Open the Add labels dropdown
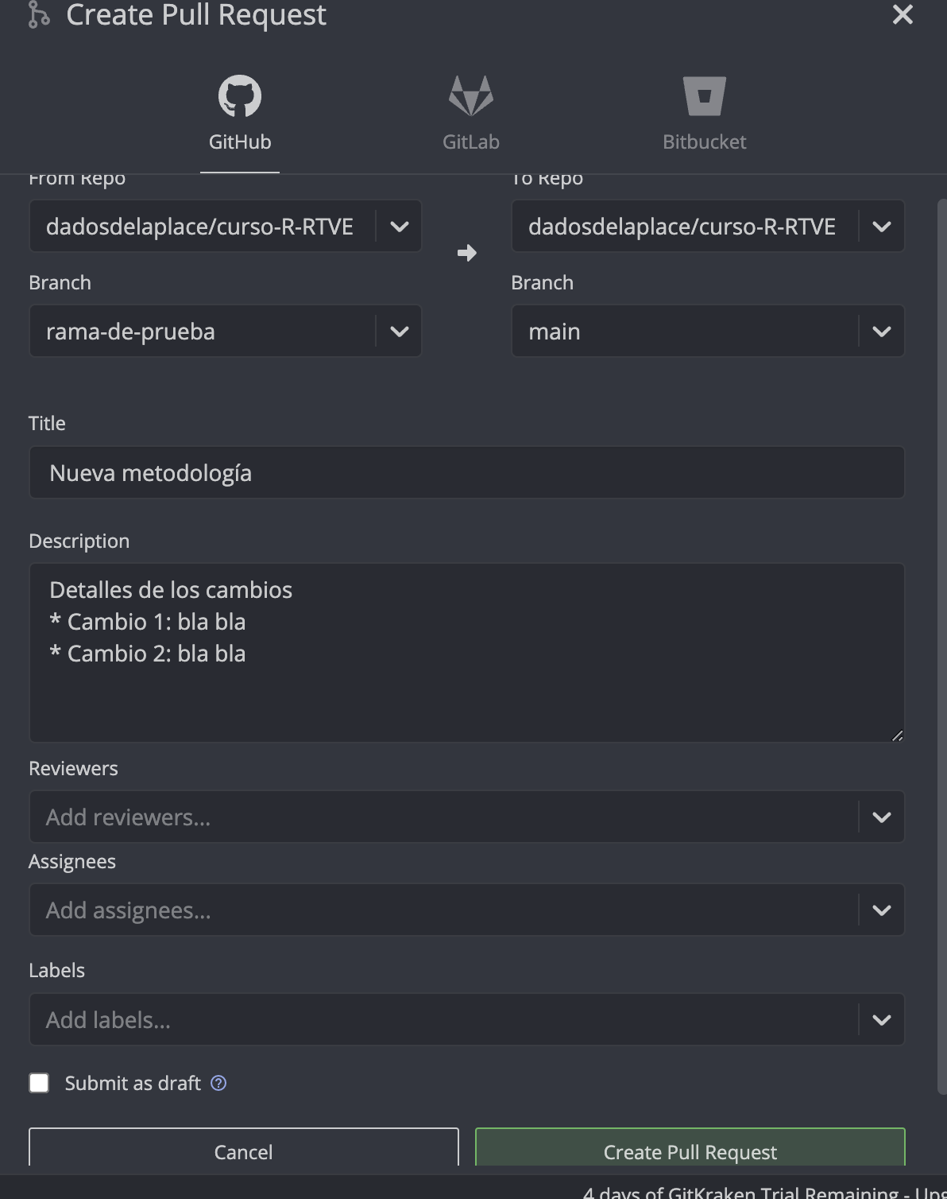 881,1020
